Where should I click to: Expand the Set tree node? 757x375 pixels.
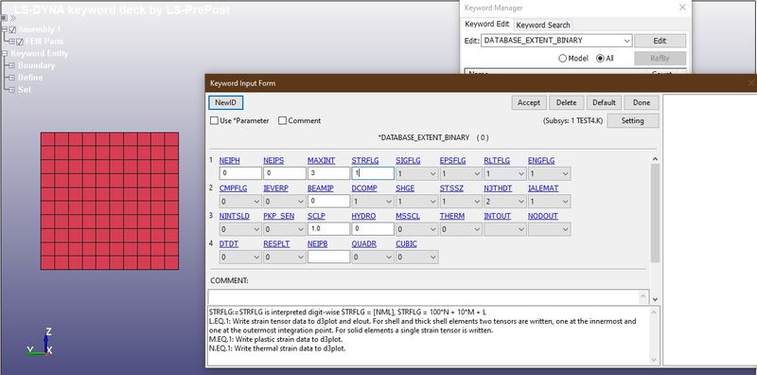point(11,90)
